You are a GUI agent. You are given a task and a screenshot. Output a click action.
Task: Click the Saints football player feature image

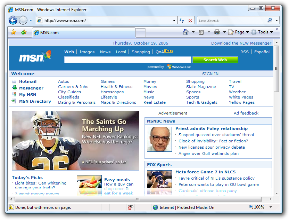(76, 141)
